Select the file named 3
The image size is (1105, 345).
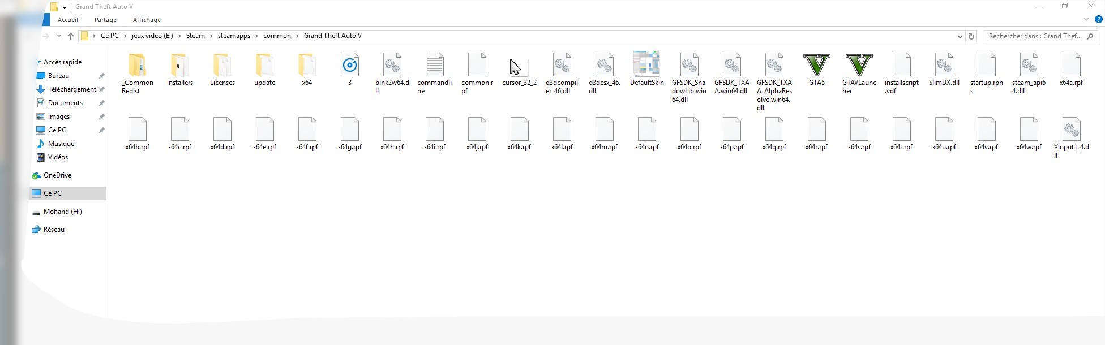[x=350, y=70]
